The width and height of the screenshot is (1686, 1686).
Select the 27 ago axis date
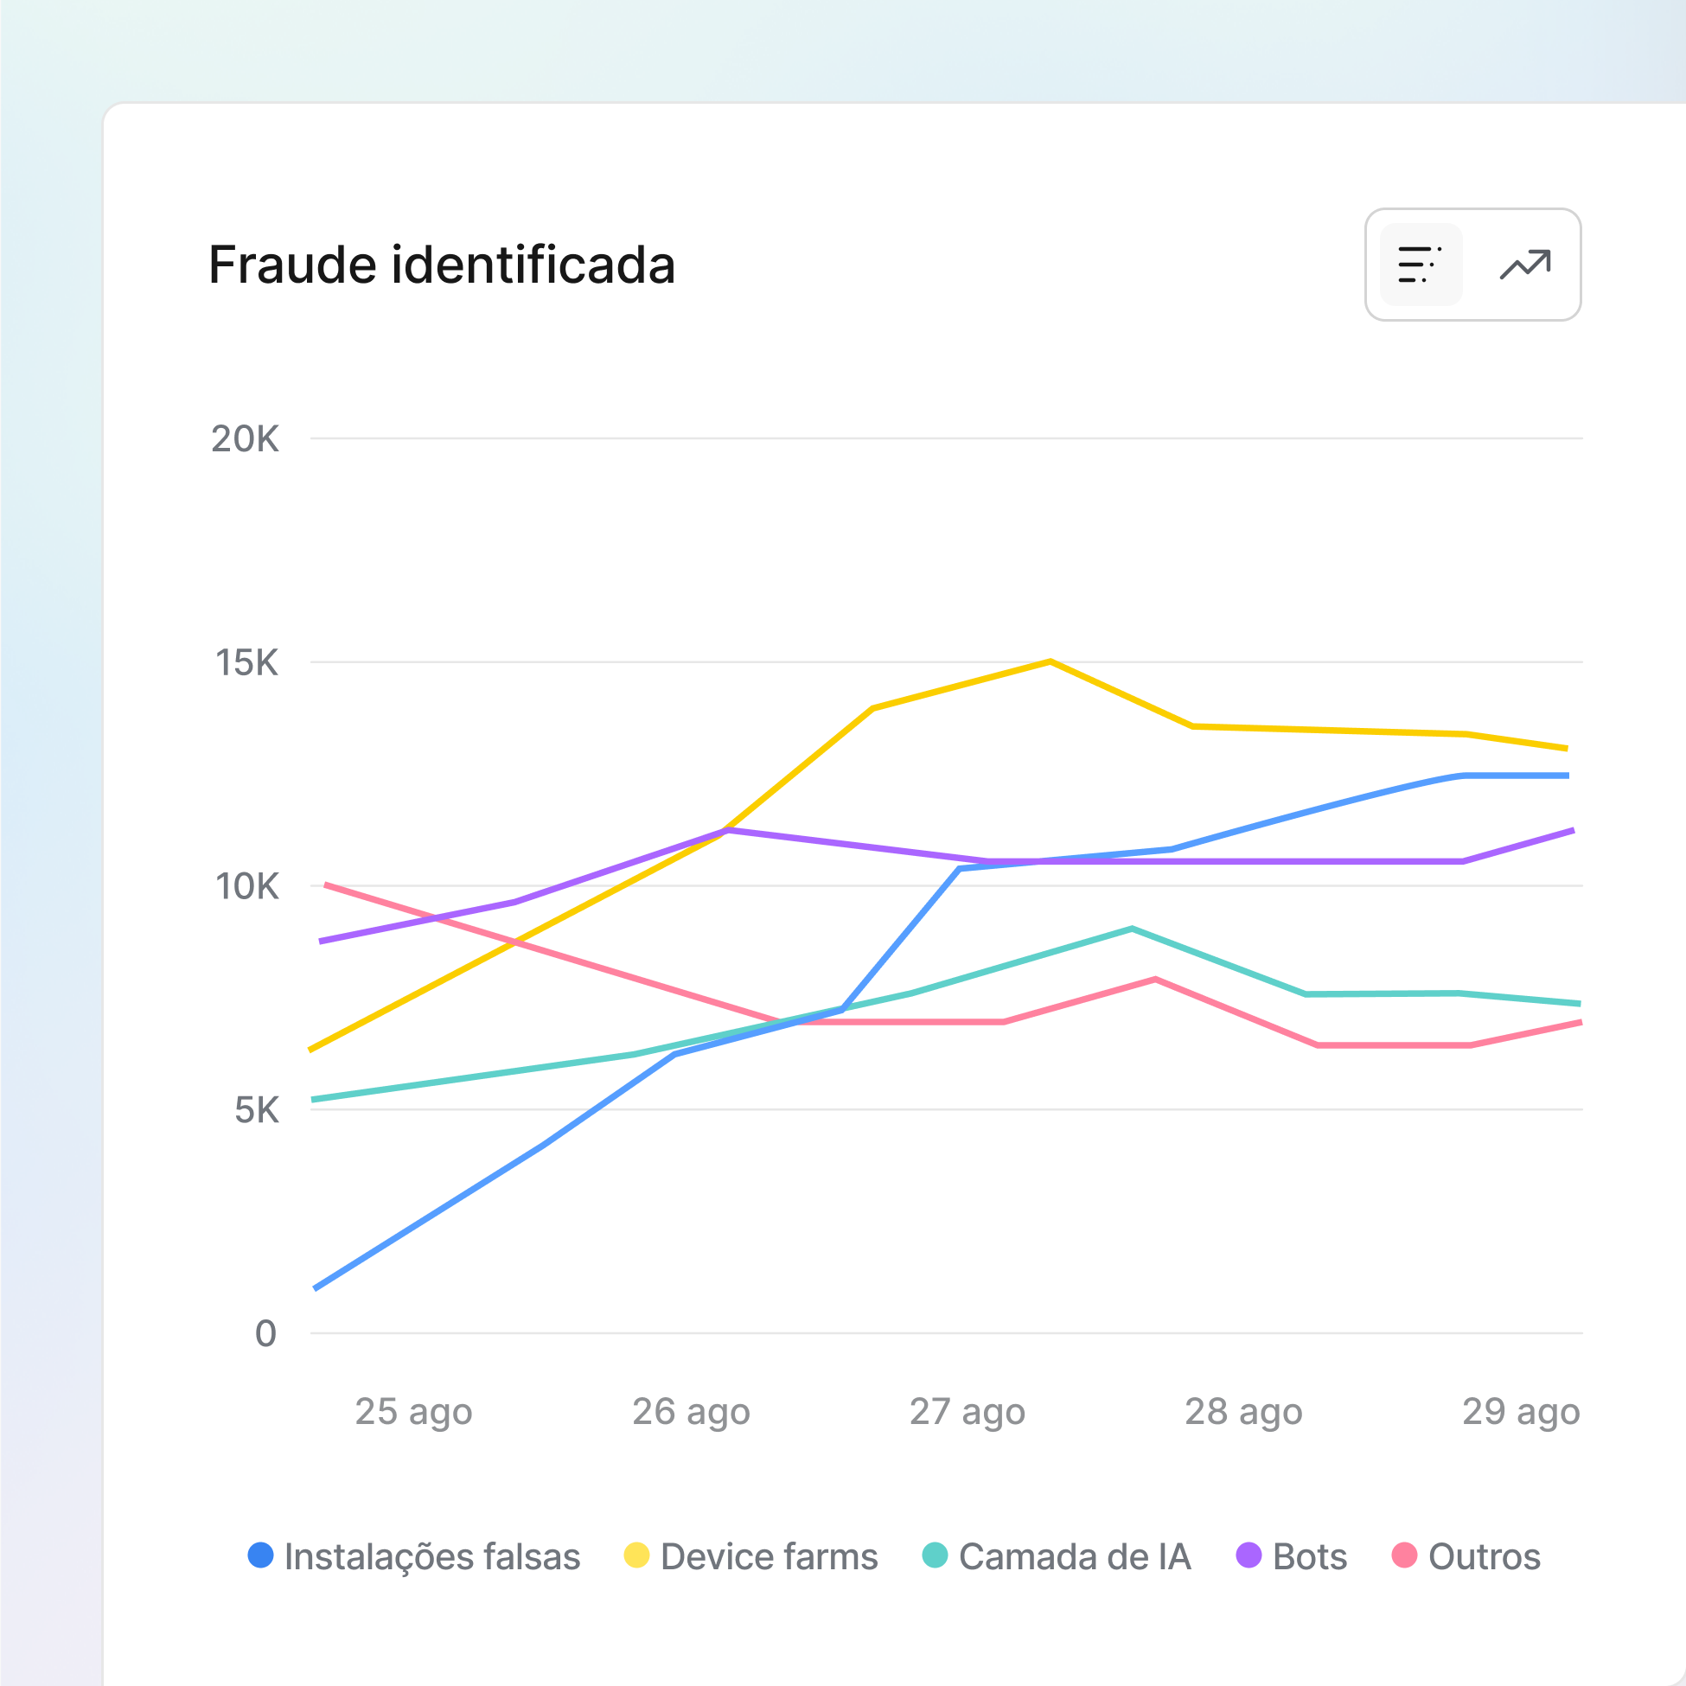[967, 1411]
